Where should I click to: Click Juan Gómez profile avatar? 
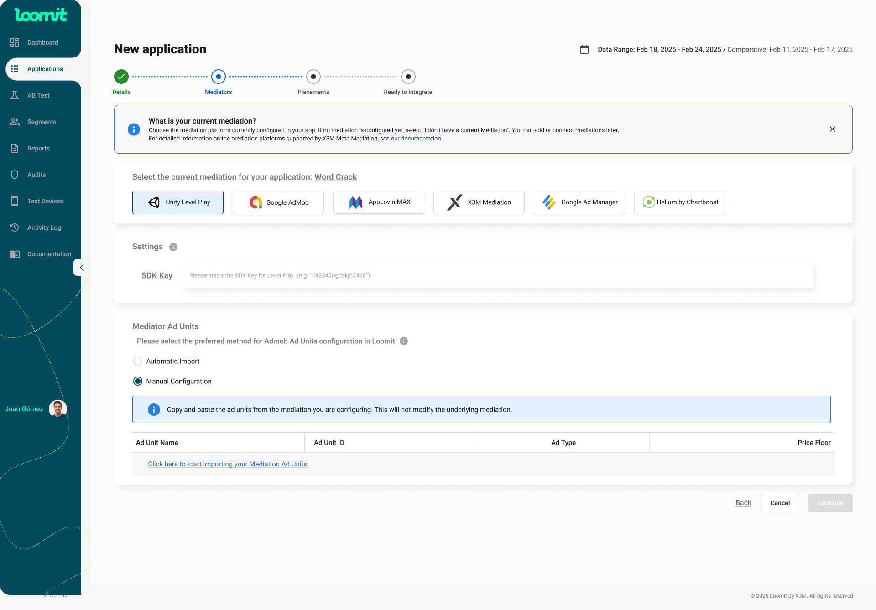coord(58,409)
